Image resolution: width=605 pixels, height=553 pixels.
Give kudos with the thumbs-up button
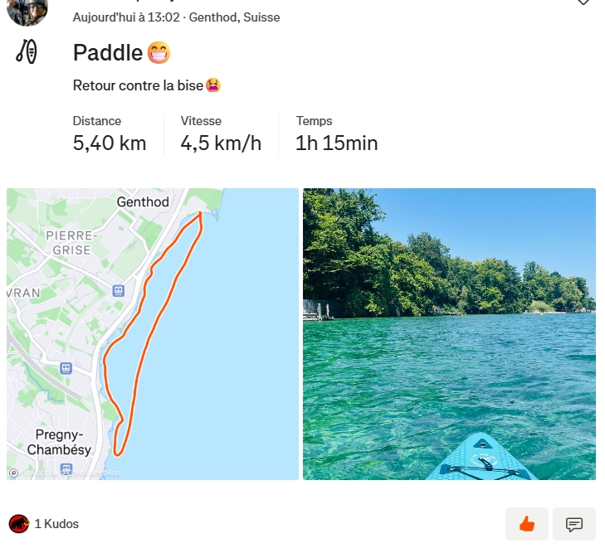[526, 524]
